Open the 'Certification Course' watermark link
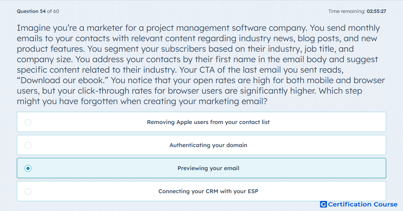The image size is (403, 211). (x=363, y=204)
